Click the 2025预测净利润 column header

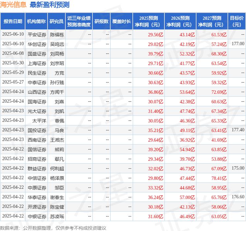149,21
